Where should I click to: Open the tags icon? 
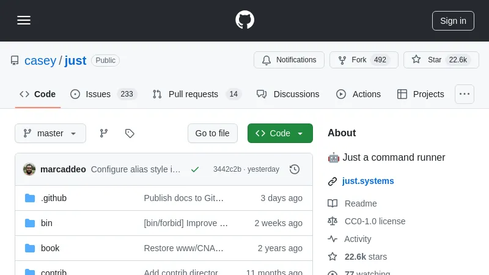(130, 133)
